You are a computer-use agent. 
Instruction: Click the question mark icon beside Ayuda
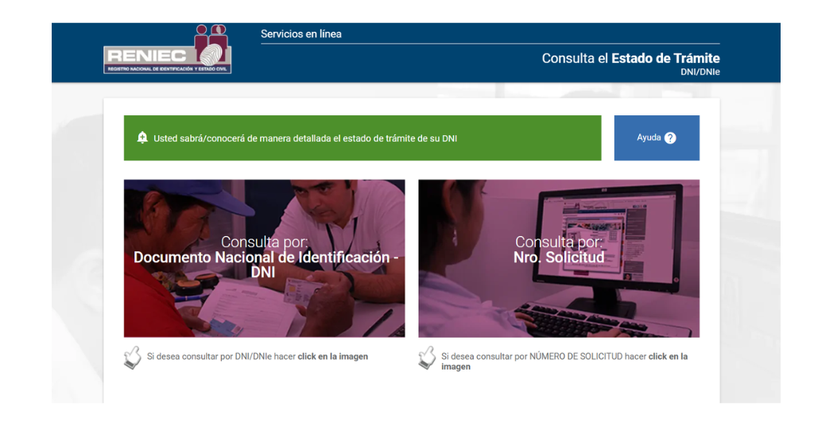click(670, 138)
